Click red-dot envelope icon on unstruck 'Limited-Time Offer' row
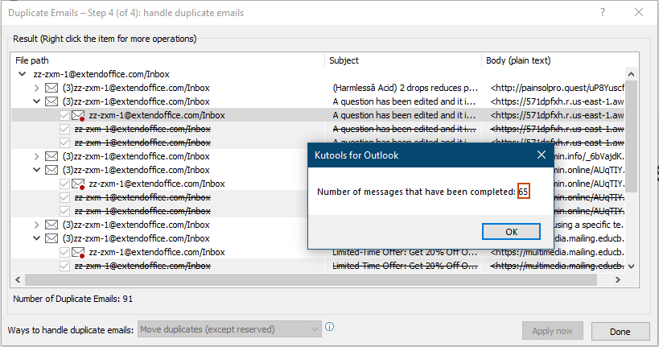659x347 pixels. (x=78, y=252)
